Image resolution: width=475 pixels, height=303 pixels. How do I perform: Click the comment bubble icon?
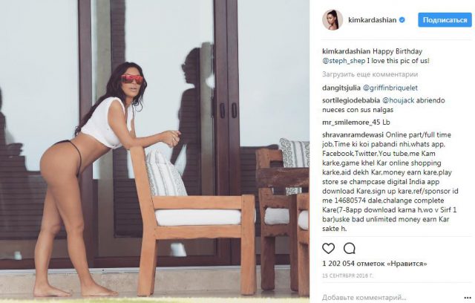pos(349,249)
